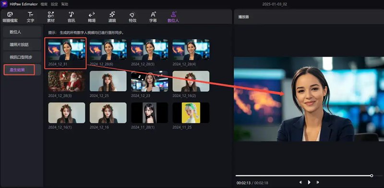The image size is (384, 188).
Task: Open the 素材 elements library
Action: click(x=51, y=17)
